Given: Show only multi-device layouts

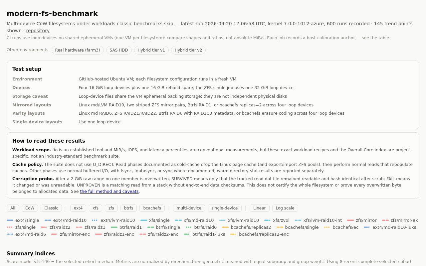Looking at the screenshot, I should tap(189, 208).
